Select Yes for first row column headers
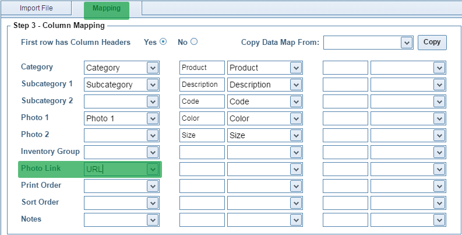The height and width of the screenshot is (235, 462). (x=163, y=42)
